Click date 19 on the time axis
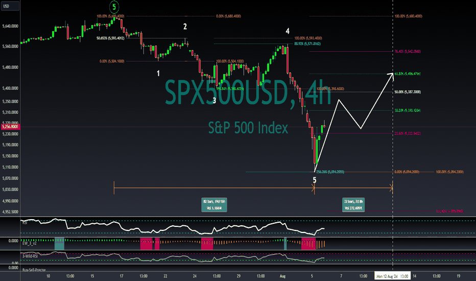 [459, 276]
